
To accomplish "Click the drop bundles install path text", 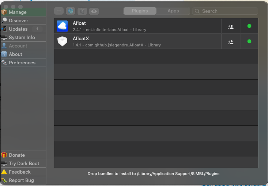I will coord(154,174).
